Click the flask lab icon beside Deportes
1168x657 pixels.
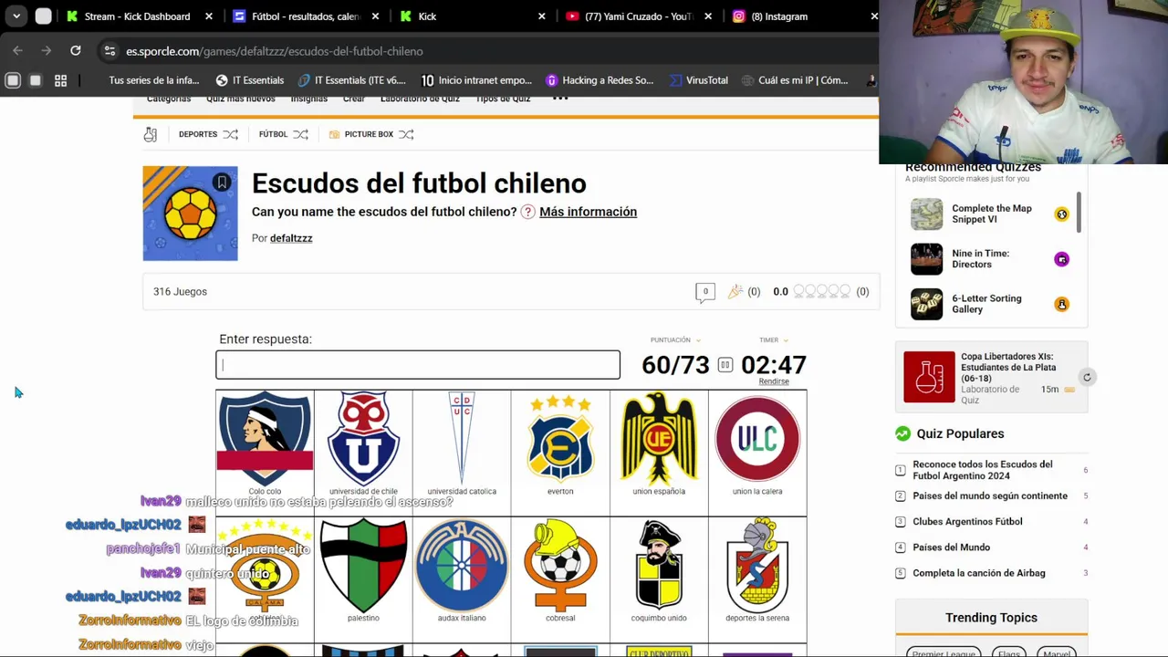151,134
